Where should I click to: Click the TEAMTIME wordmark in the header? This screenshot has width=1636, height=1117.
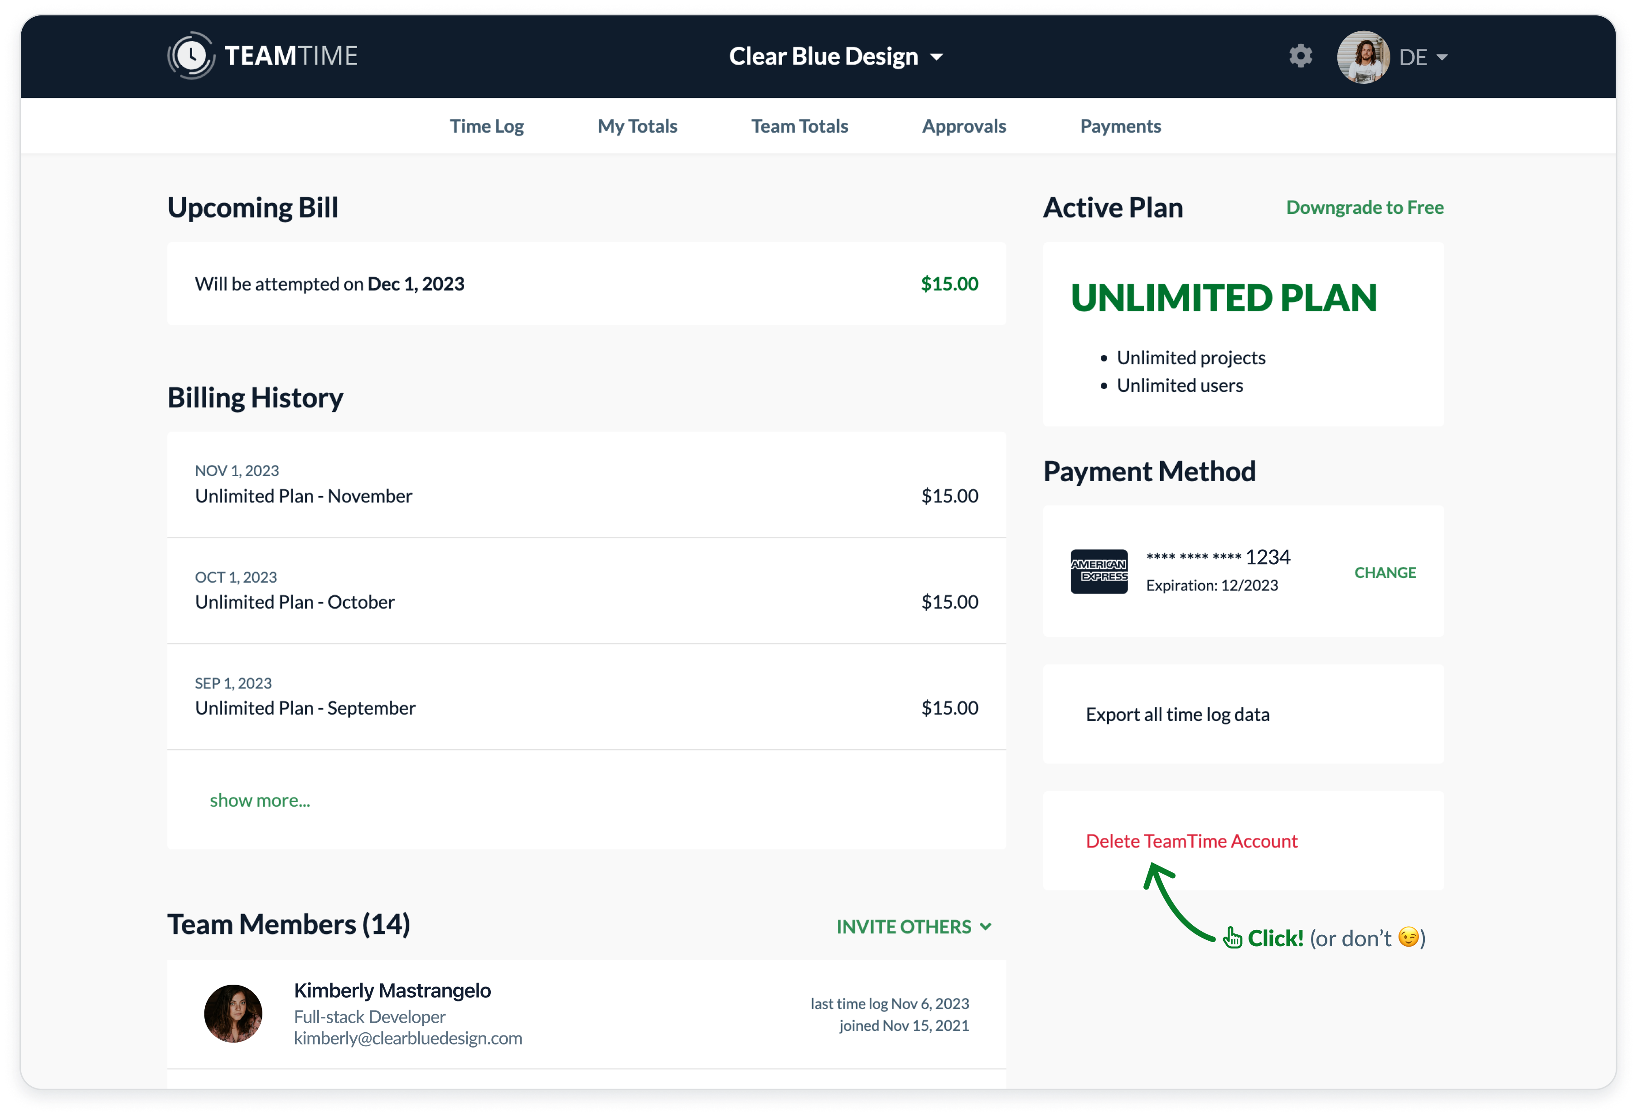click(291, 56)
